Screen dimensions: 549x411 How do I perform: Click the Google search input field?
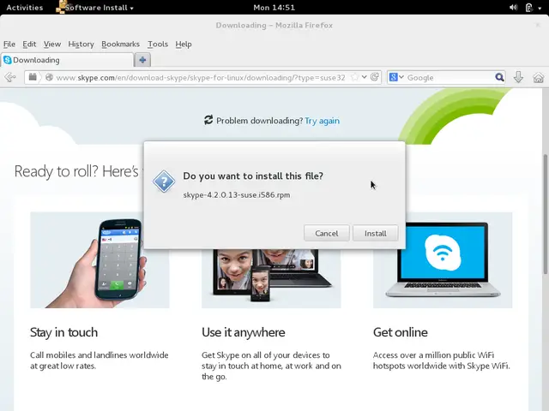tap(449, 78)
